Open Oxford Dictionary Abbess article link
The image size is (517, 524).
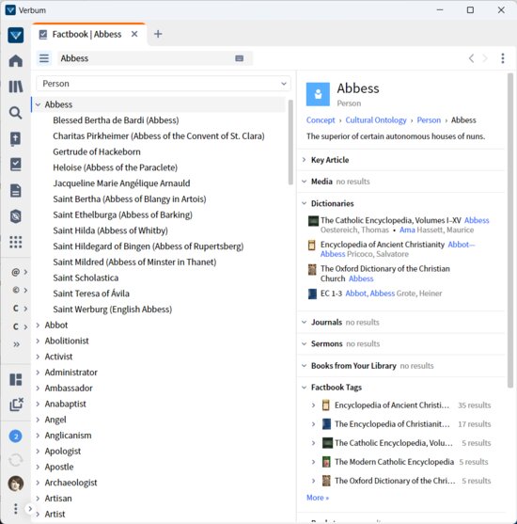(x=361, y=278)
